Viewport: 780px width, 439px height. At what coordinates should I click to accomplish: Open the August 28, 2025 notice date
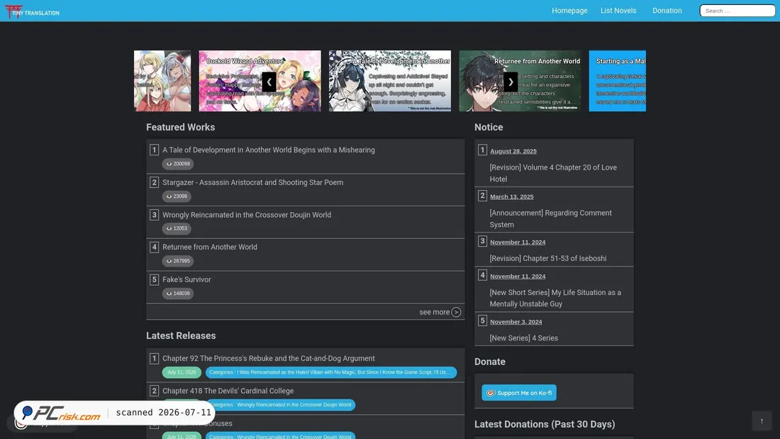click(x=513, y=151)
